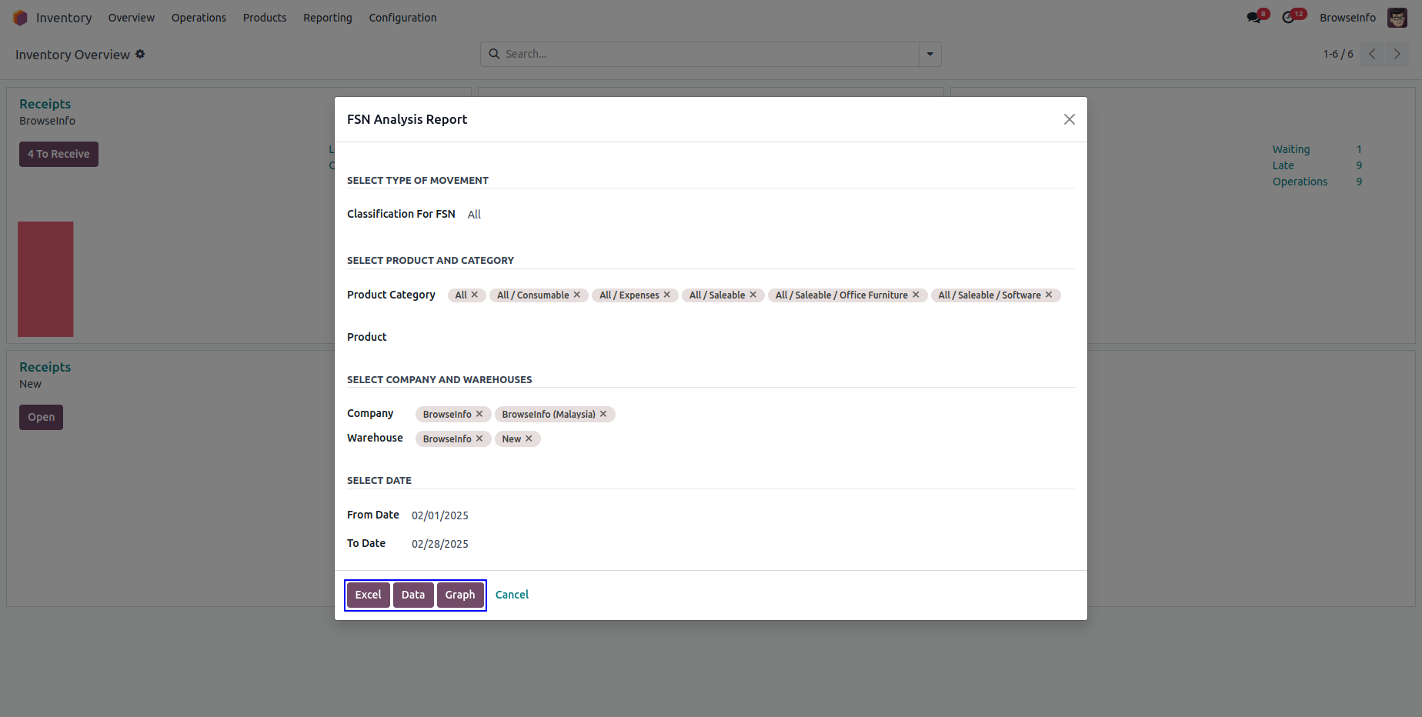Click the red bar in Receipts chart
This screenshot has height=717, width=1422.
pyautogui.click(x=45, y=279)
